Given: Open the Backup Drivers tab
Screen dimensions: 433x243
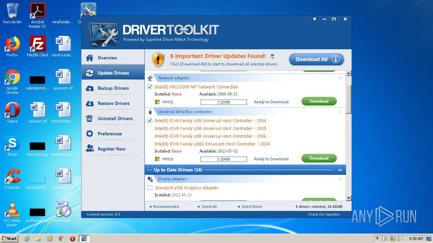Looking at the screenshot, I should (x=113, y=88).
